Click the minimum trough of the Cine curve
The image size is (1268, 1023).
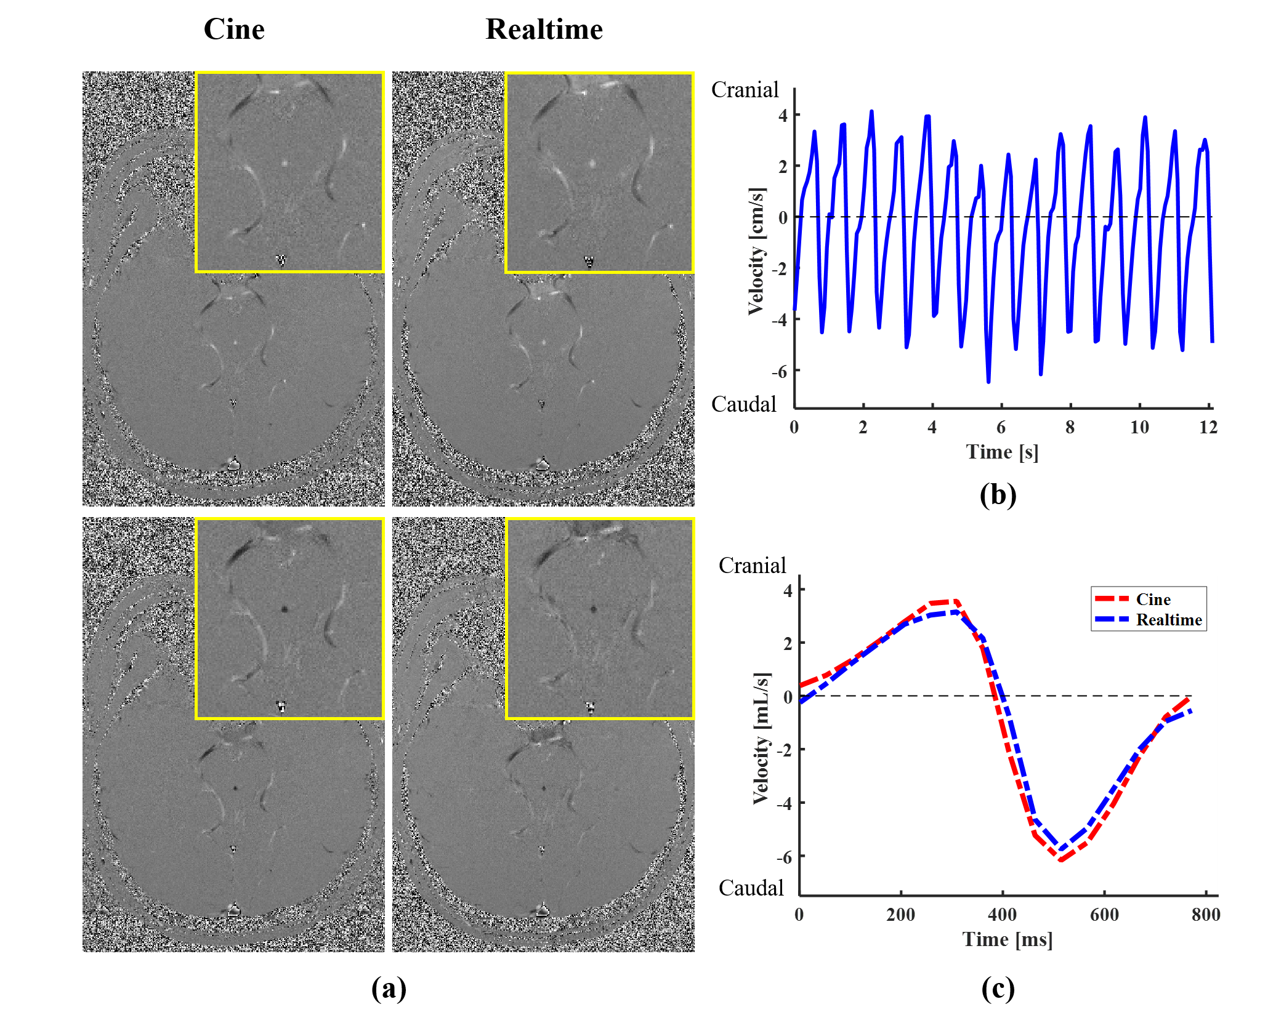(x=1061, y=859)
